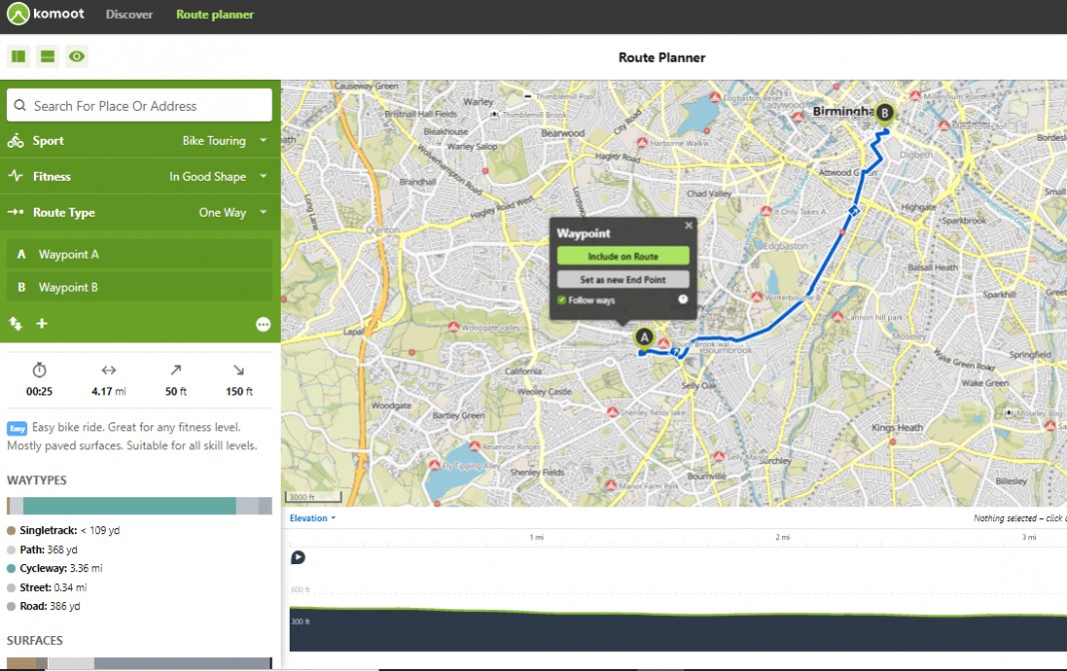1067x671 pixels.
Task: Click the komoot logo in header
Action: pos(48,15)
